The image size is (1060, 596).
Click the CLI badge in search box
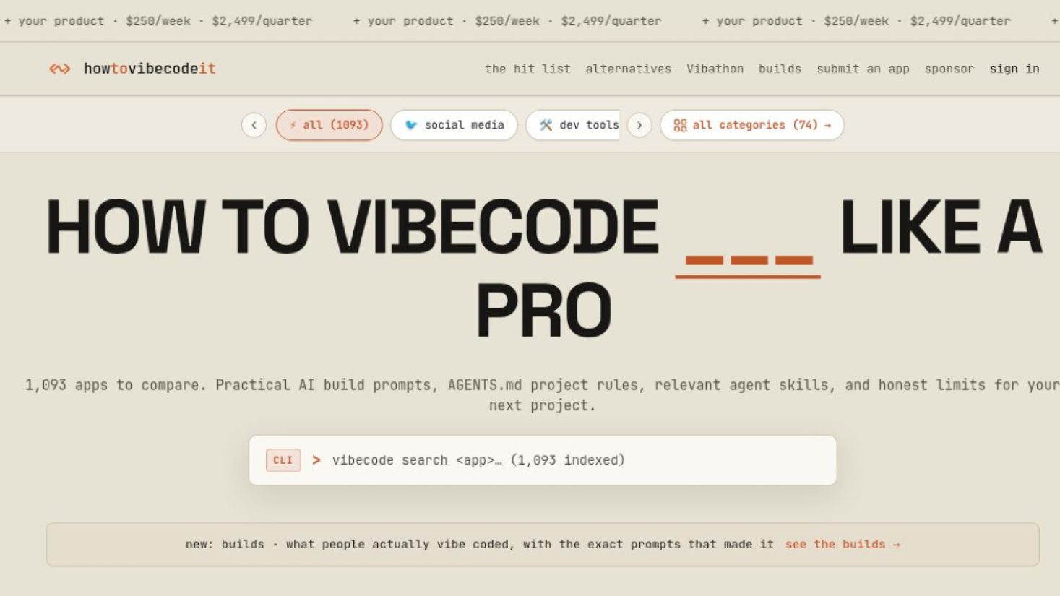tap(283, 460)
